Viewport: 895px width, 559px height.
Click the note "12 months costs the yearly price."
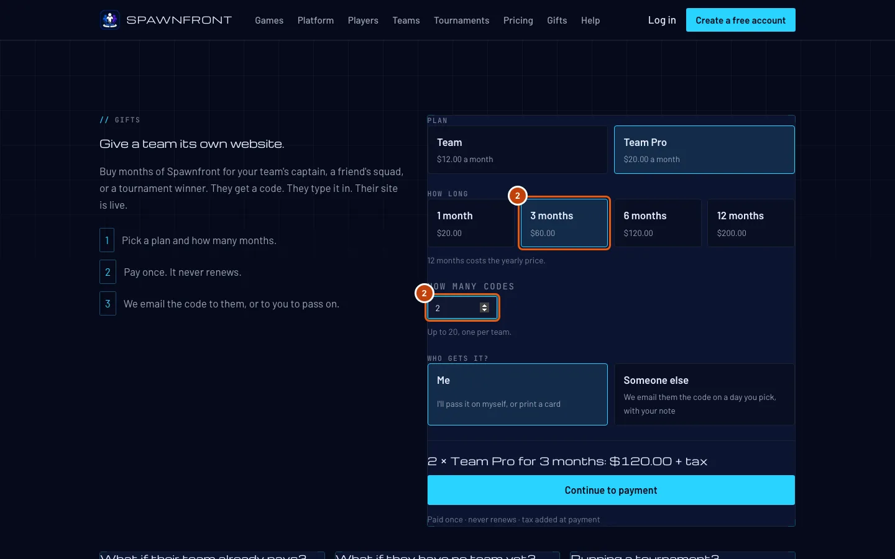pos(486,261)
